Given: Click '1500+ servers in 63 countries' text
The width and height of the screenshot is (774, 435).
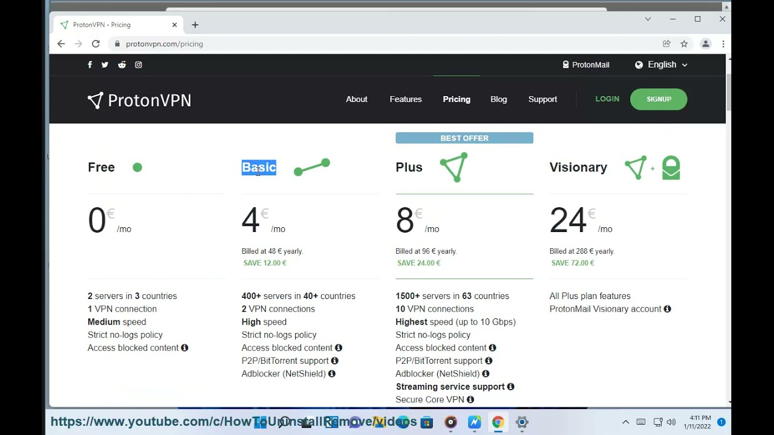Looking at the screenshot, I should pyautogui.click(x=452, y=296).
